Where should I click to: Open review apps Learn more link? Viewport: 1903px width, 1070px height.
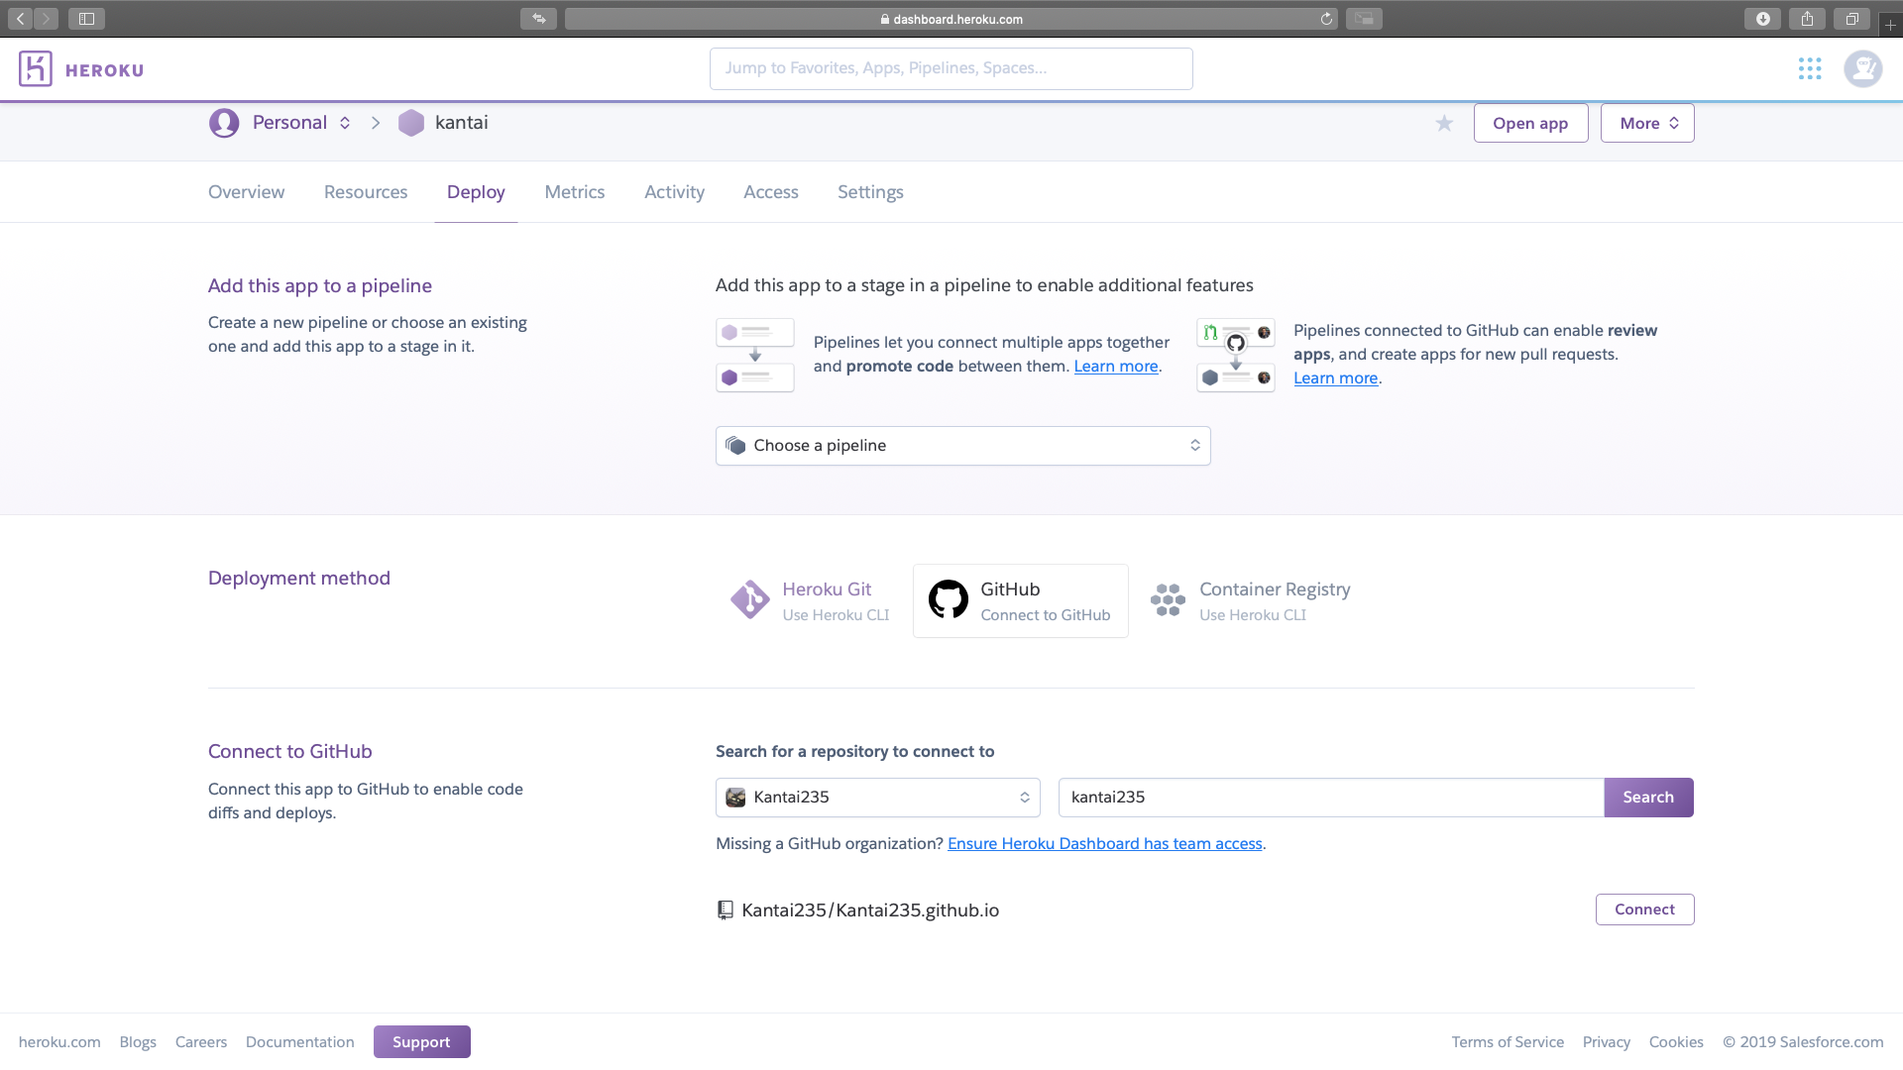(x=1335, y=378)
